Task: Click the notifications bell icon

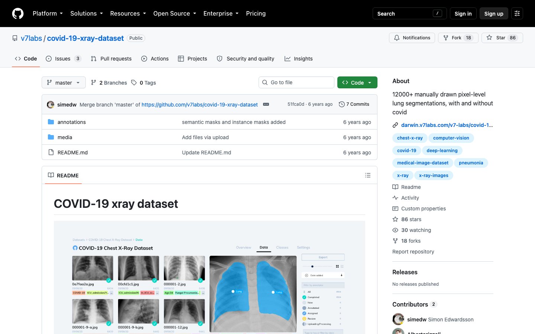Action: pyautogui.click(x=397, y=38)
